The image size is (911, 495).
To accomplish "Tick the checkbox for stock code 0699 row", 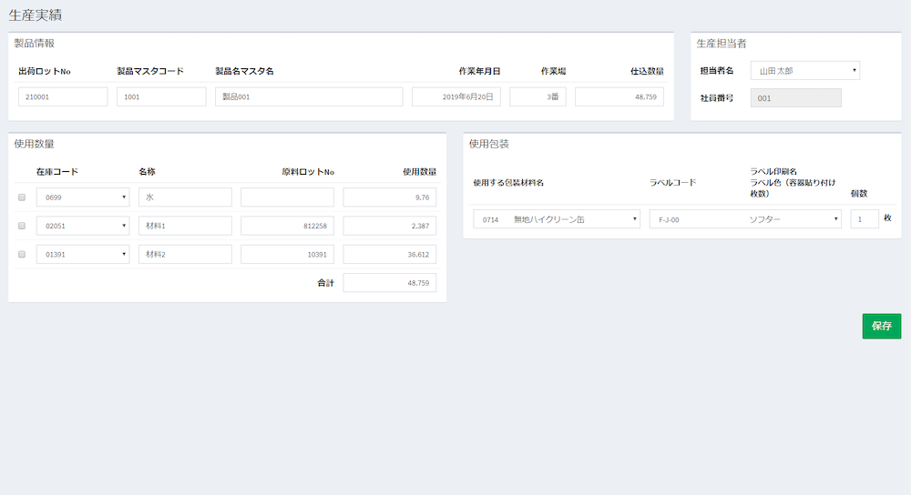I will point(22,197).
